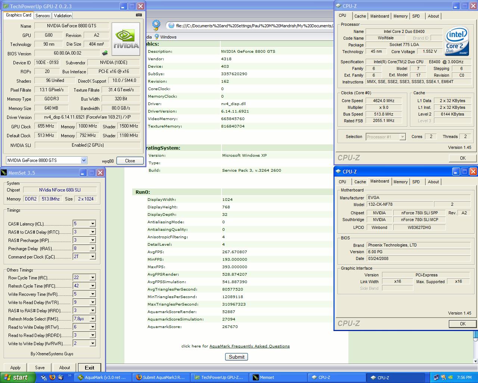Open Cache tab in the CPU-Z processor window
Image resolution: width=478 pixels, height=383 pixels.
click(x=360, y=16)
